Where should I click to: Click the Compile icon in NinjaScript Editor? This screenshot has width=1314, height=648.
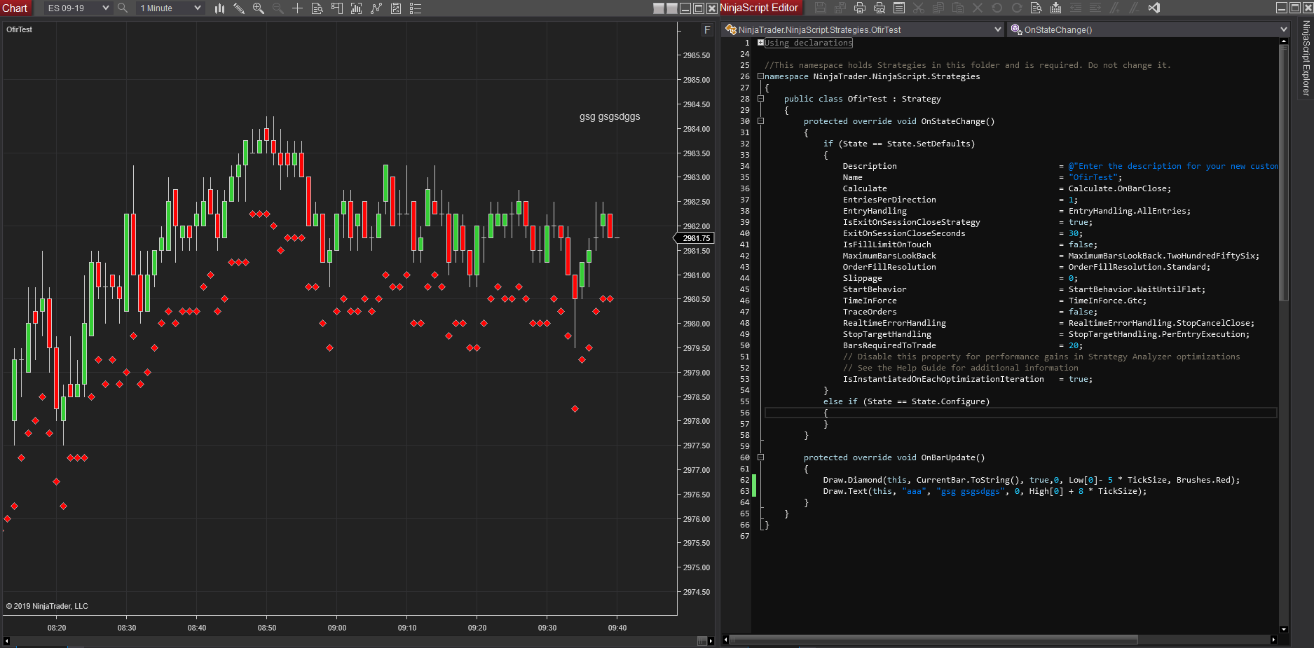point(1055,8)
